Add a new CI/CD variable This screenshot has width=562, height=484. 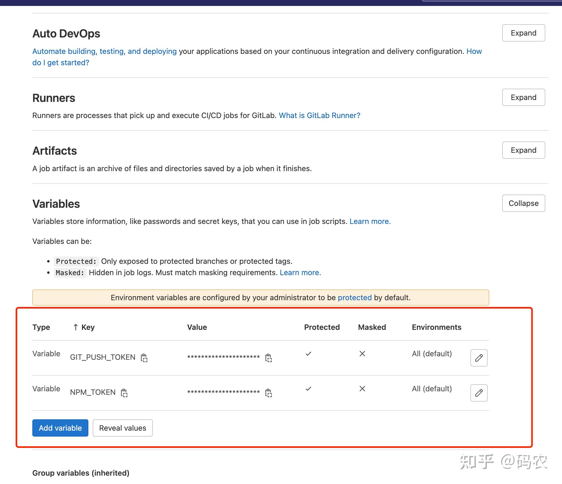click(60, 428)
